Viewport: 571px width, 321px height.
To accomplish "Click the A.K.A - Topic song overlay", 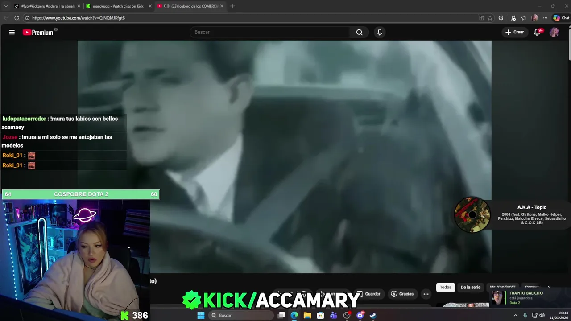I will tap(532, 214).
